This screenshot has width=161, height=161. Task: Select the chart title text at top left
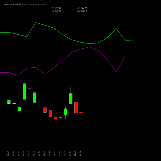coord(24,5)
